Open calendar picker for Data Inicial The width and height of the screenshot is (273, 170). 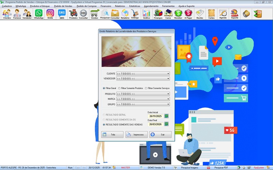[x=167, y=116]
